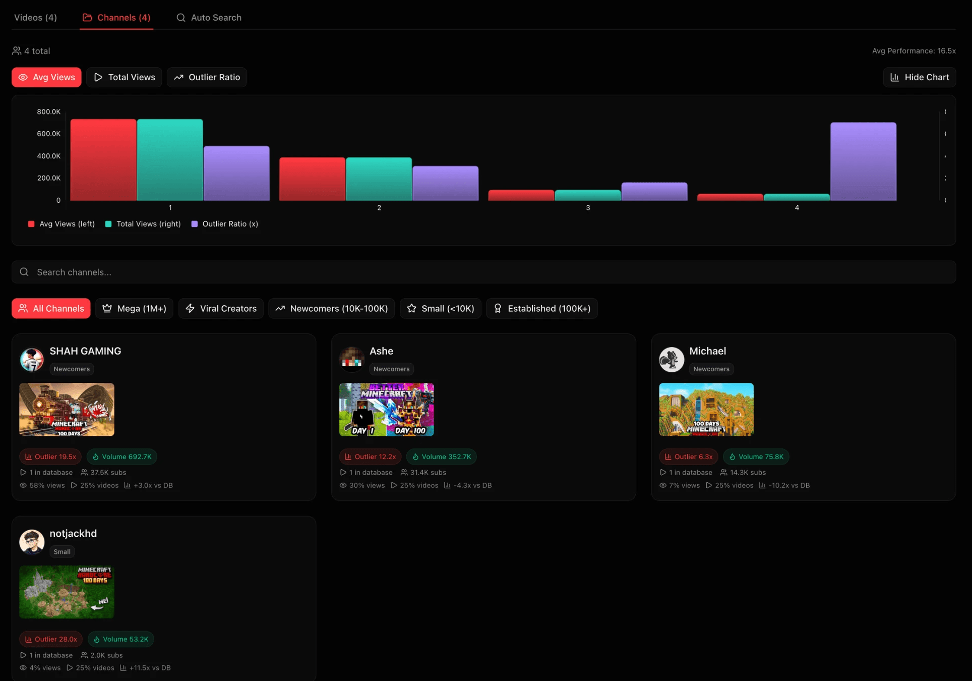The width and height of the screenshot is (972, 681).
Task: Click magnifier icon in channel search bar
Action: coord(24,272)
